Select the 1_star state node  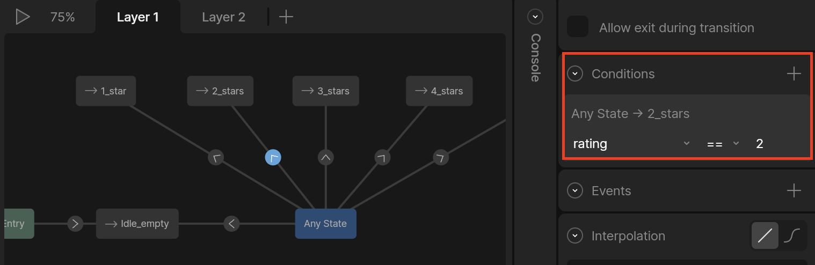point(106,91)
